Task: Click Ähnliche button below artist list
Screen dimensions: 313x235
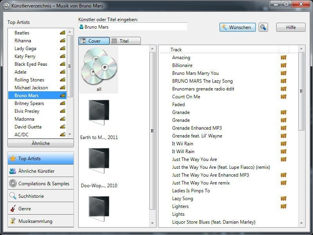Action: tap(41, 143)
